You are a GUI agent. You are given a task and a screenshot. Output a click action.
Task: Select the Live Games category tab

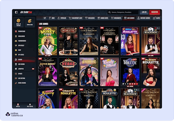coord(129,18)
